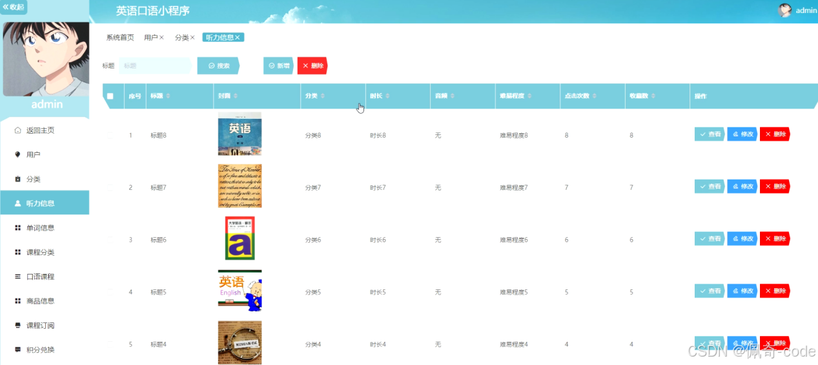Click the 搜索 search button
Image resolution: width=818 pixels, height=365 pixels.
click(x=218, y=66)
